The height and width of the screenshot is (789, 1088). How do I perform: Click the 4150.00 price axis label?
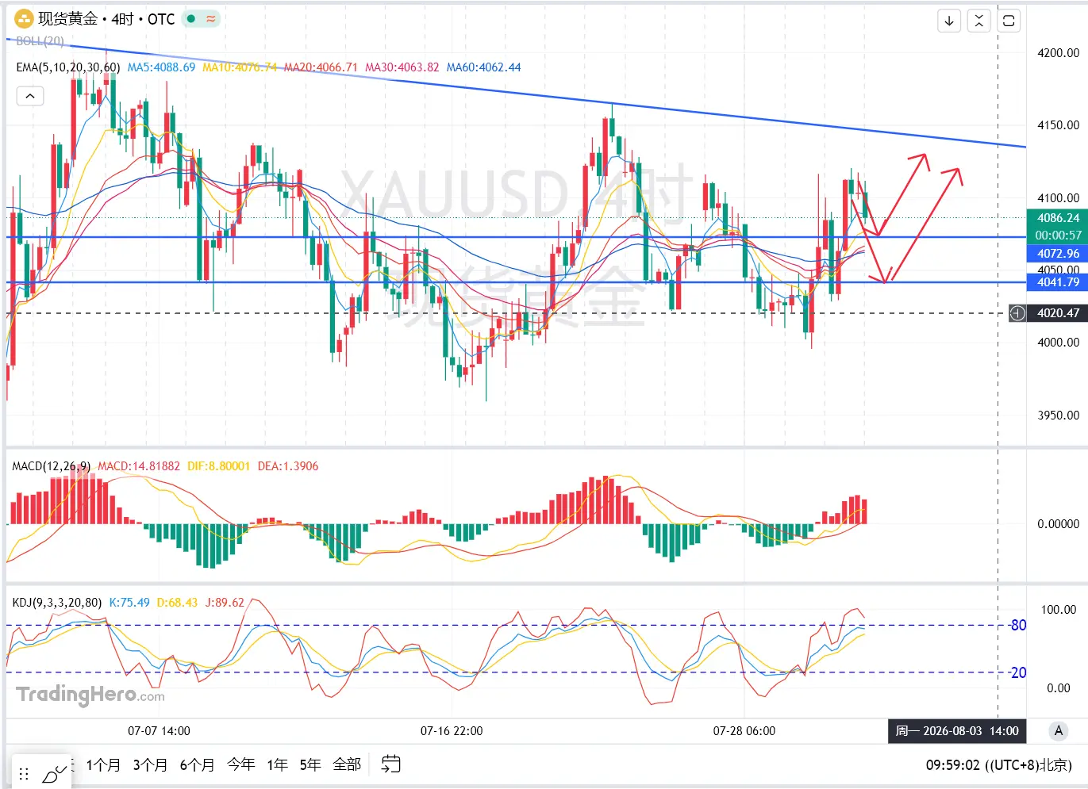(1058, 125)
